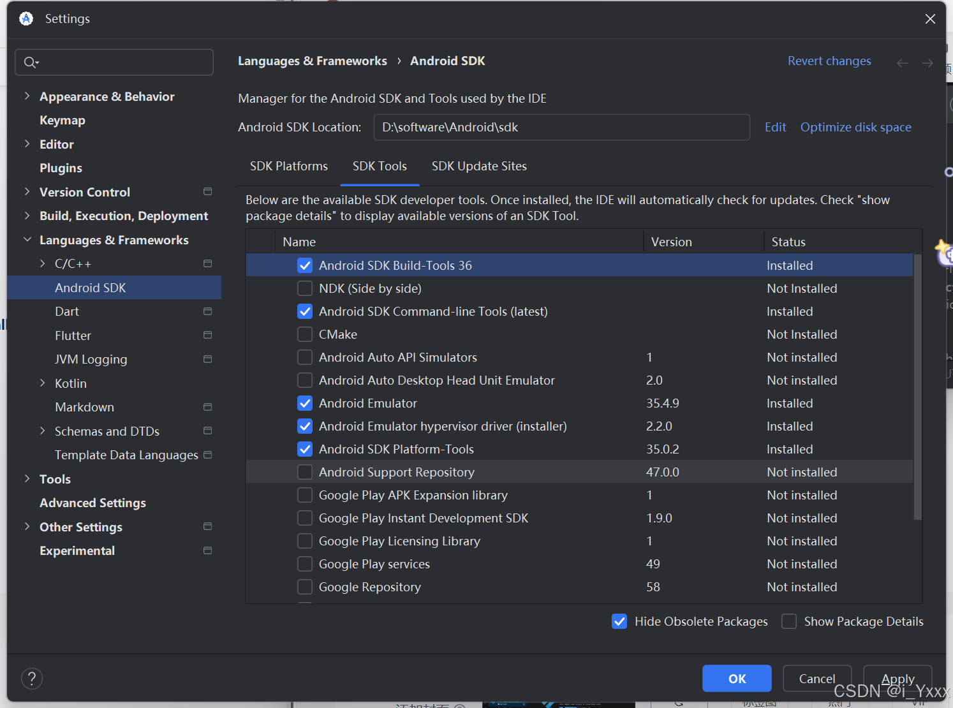The image size is (953, 708).
Task: Click the Android SDK Location field
Action: click(561, 127)
